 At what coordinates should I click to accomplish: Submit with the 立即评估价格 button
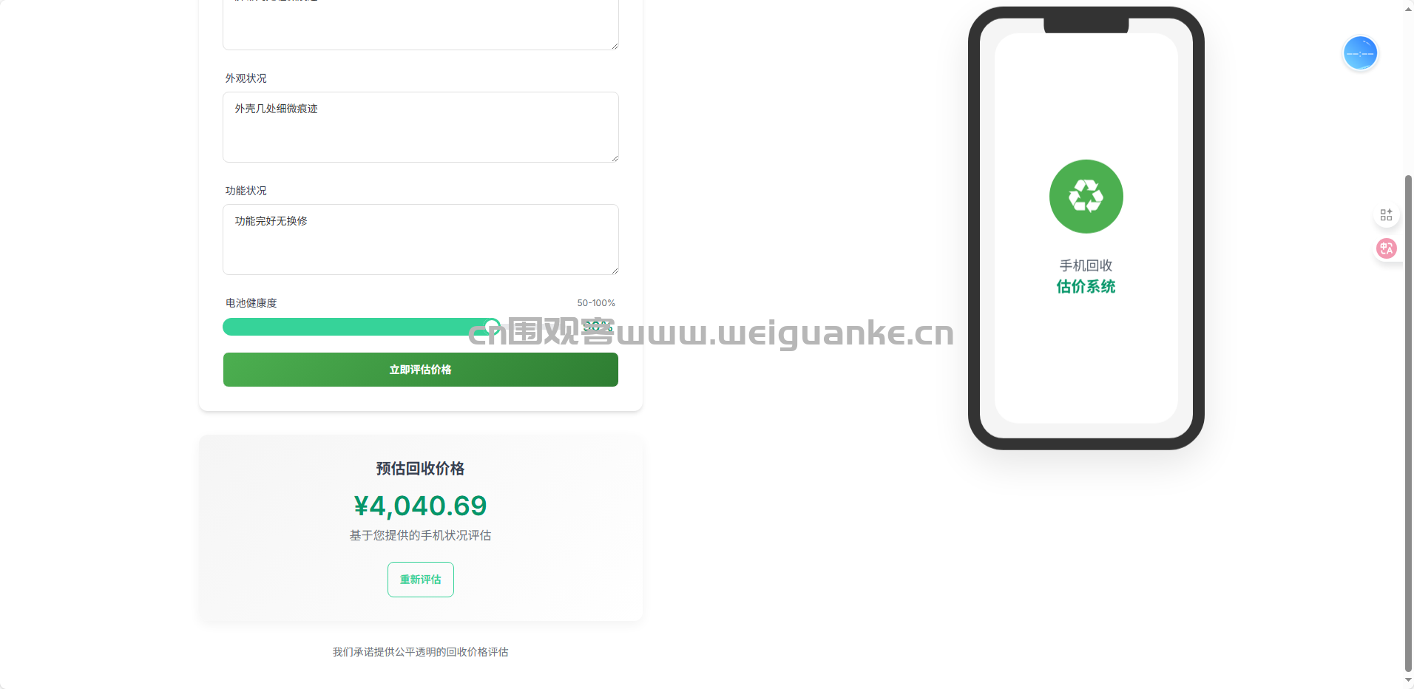[421, 370]
